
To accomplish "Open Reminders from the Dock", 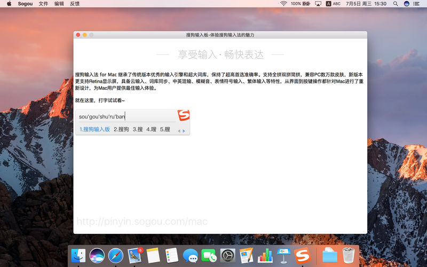I will 171,256.
